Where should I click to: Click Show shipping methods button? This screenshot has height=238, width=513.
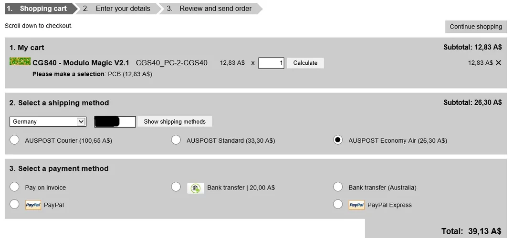click(x=175, y=122)
